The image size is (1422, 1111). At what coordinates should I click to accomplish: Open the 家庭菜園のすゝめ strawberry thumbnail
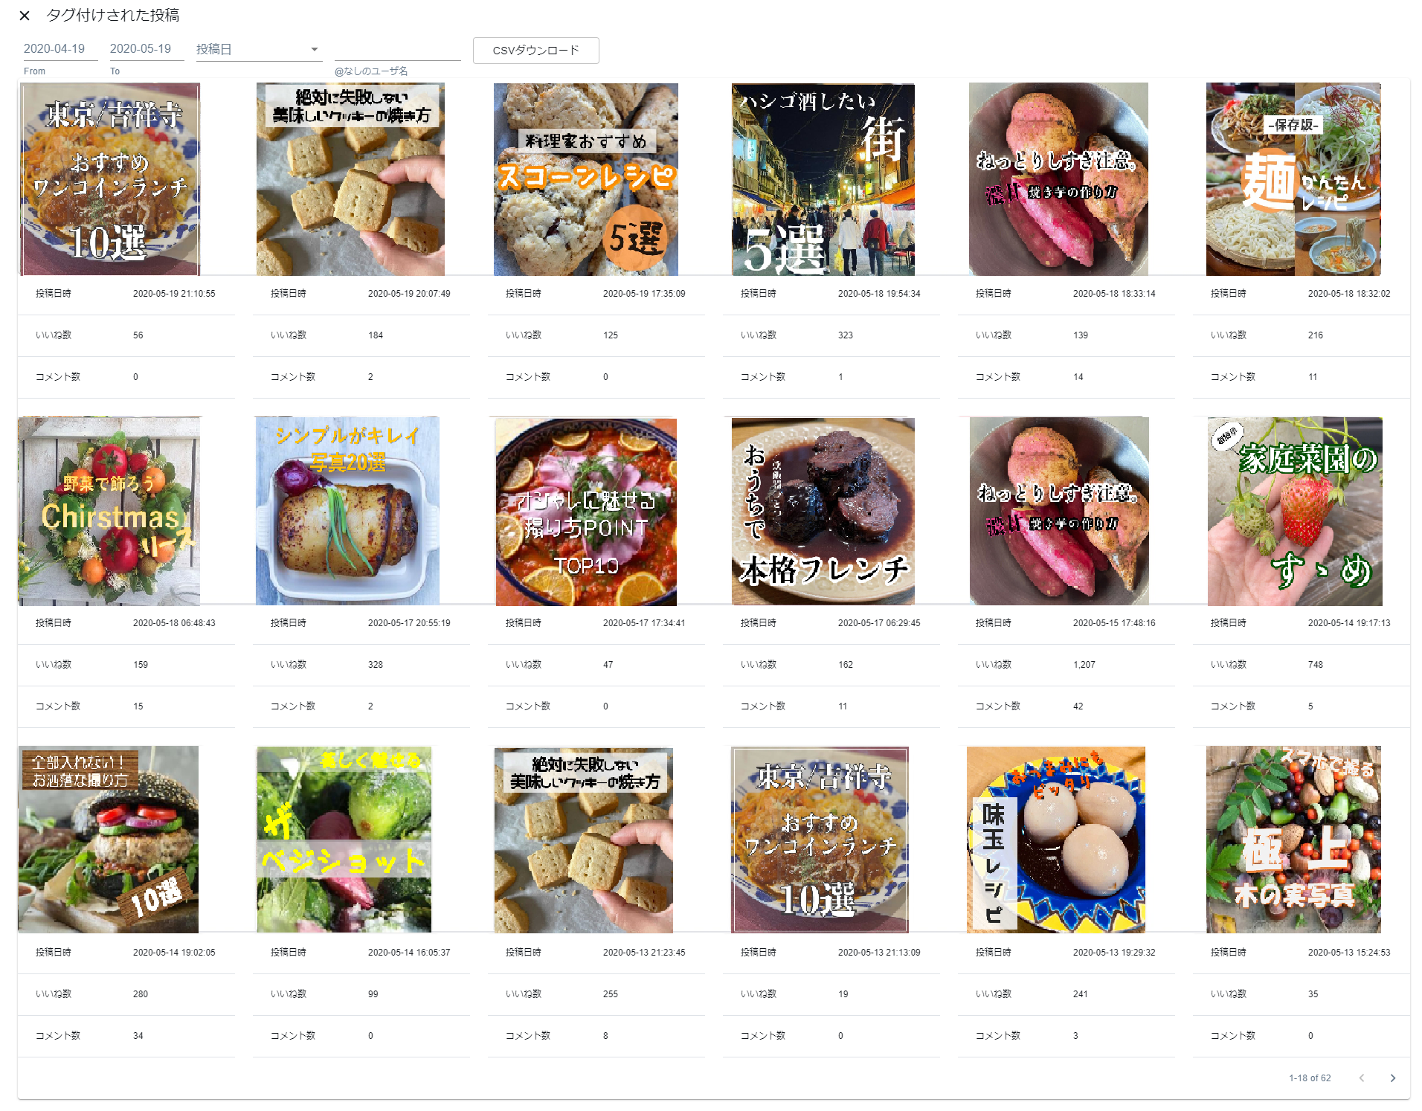coord(1295,511)
